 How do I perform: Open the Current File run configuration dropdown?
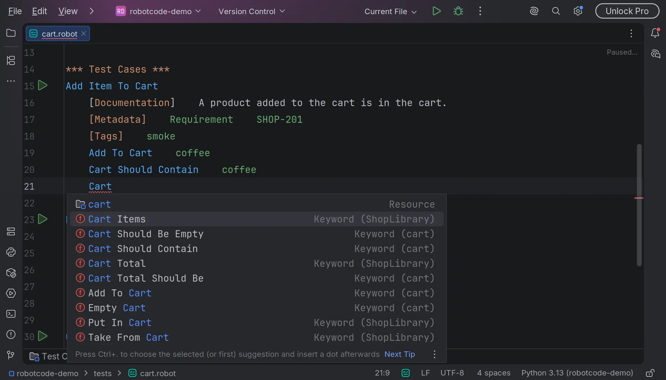click(391, 12)
